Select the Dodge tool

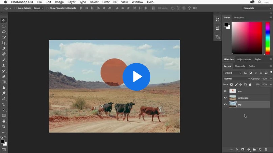tap(4, 93)
